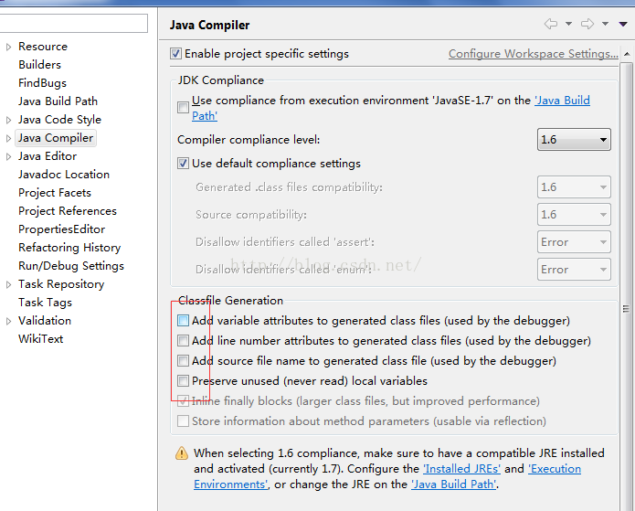Click the vertical scrollbar up arrow
This screenshot has height=511, width=635.
pos(627,54)
